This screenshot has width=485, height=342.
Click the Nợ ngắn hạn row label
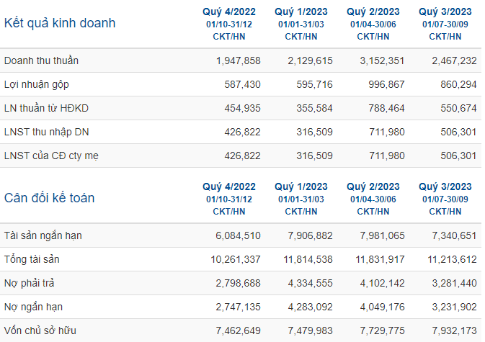point(33,307)
